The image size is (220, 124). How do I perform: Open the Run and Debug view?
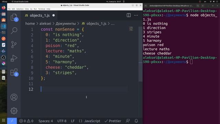coord(14,58)
